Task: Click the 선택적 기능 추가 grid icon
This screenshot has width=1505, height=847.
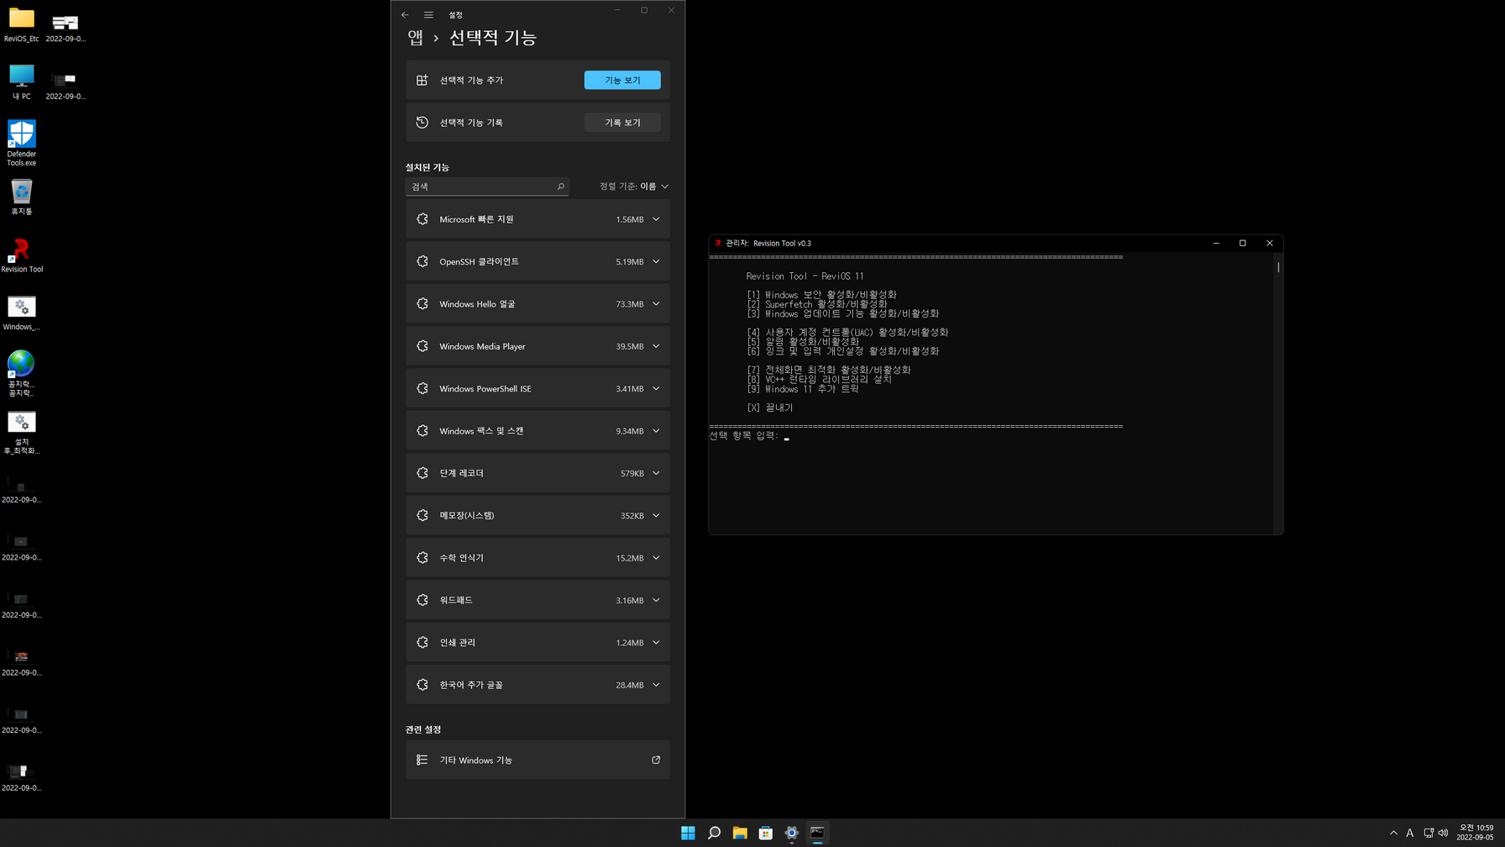Action: pyautogui.click(x=422, y=80)
